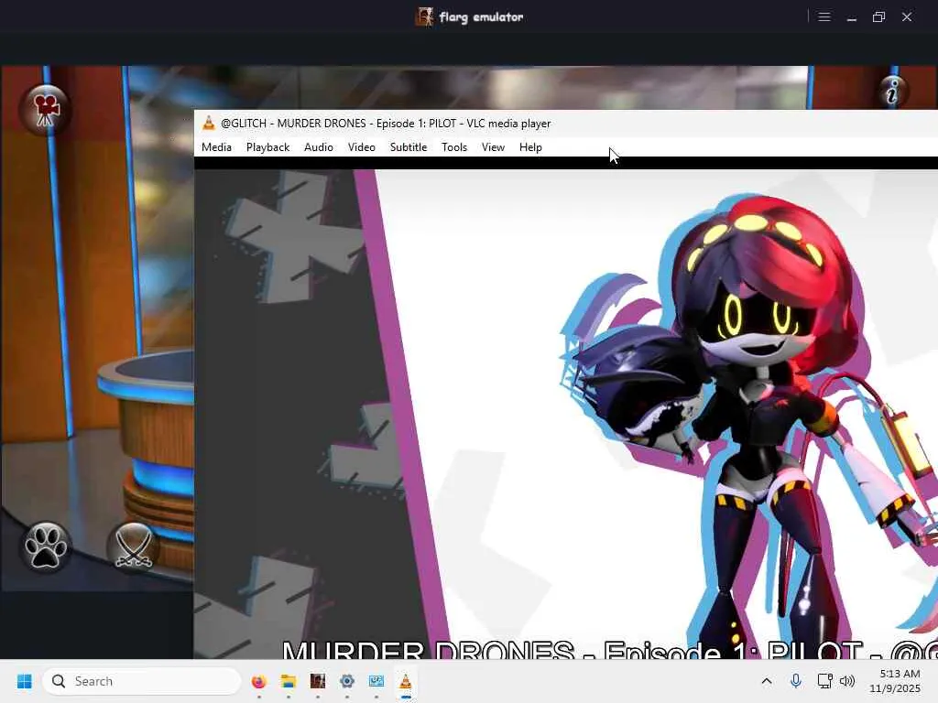This screenshot has width=938, height=703.
Task: Open the View menu in VLC
Action: tap(493, 147)
